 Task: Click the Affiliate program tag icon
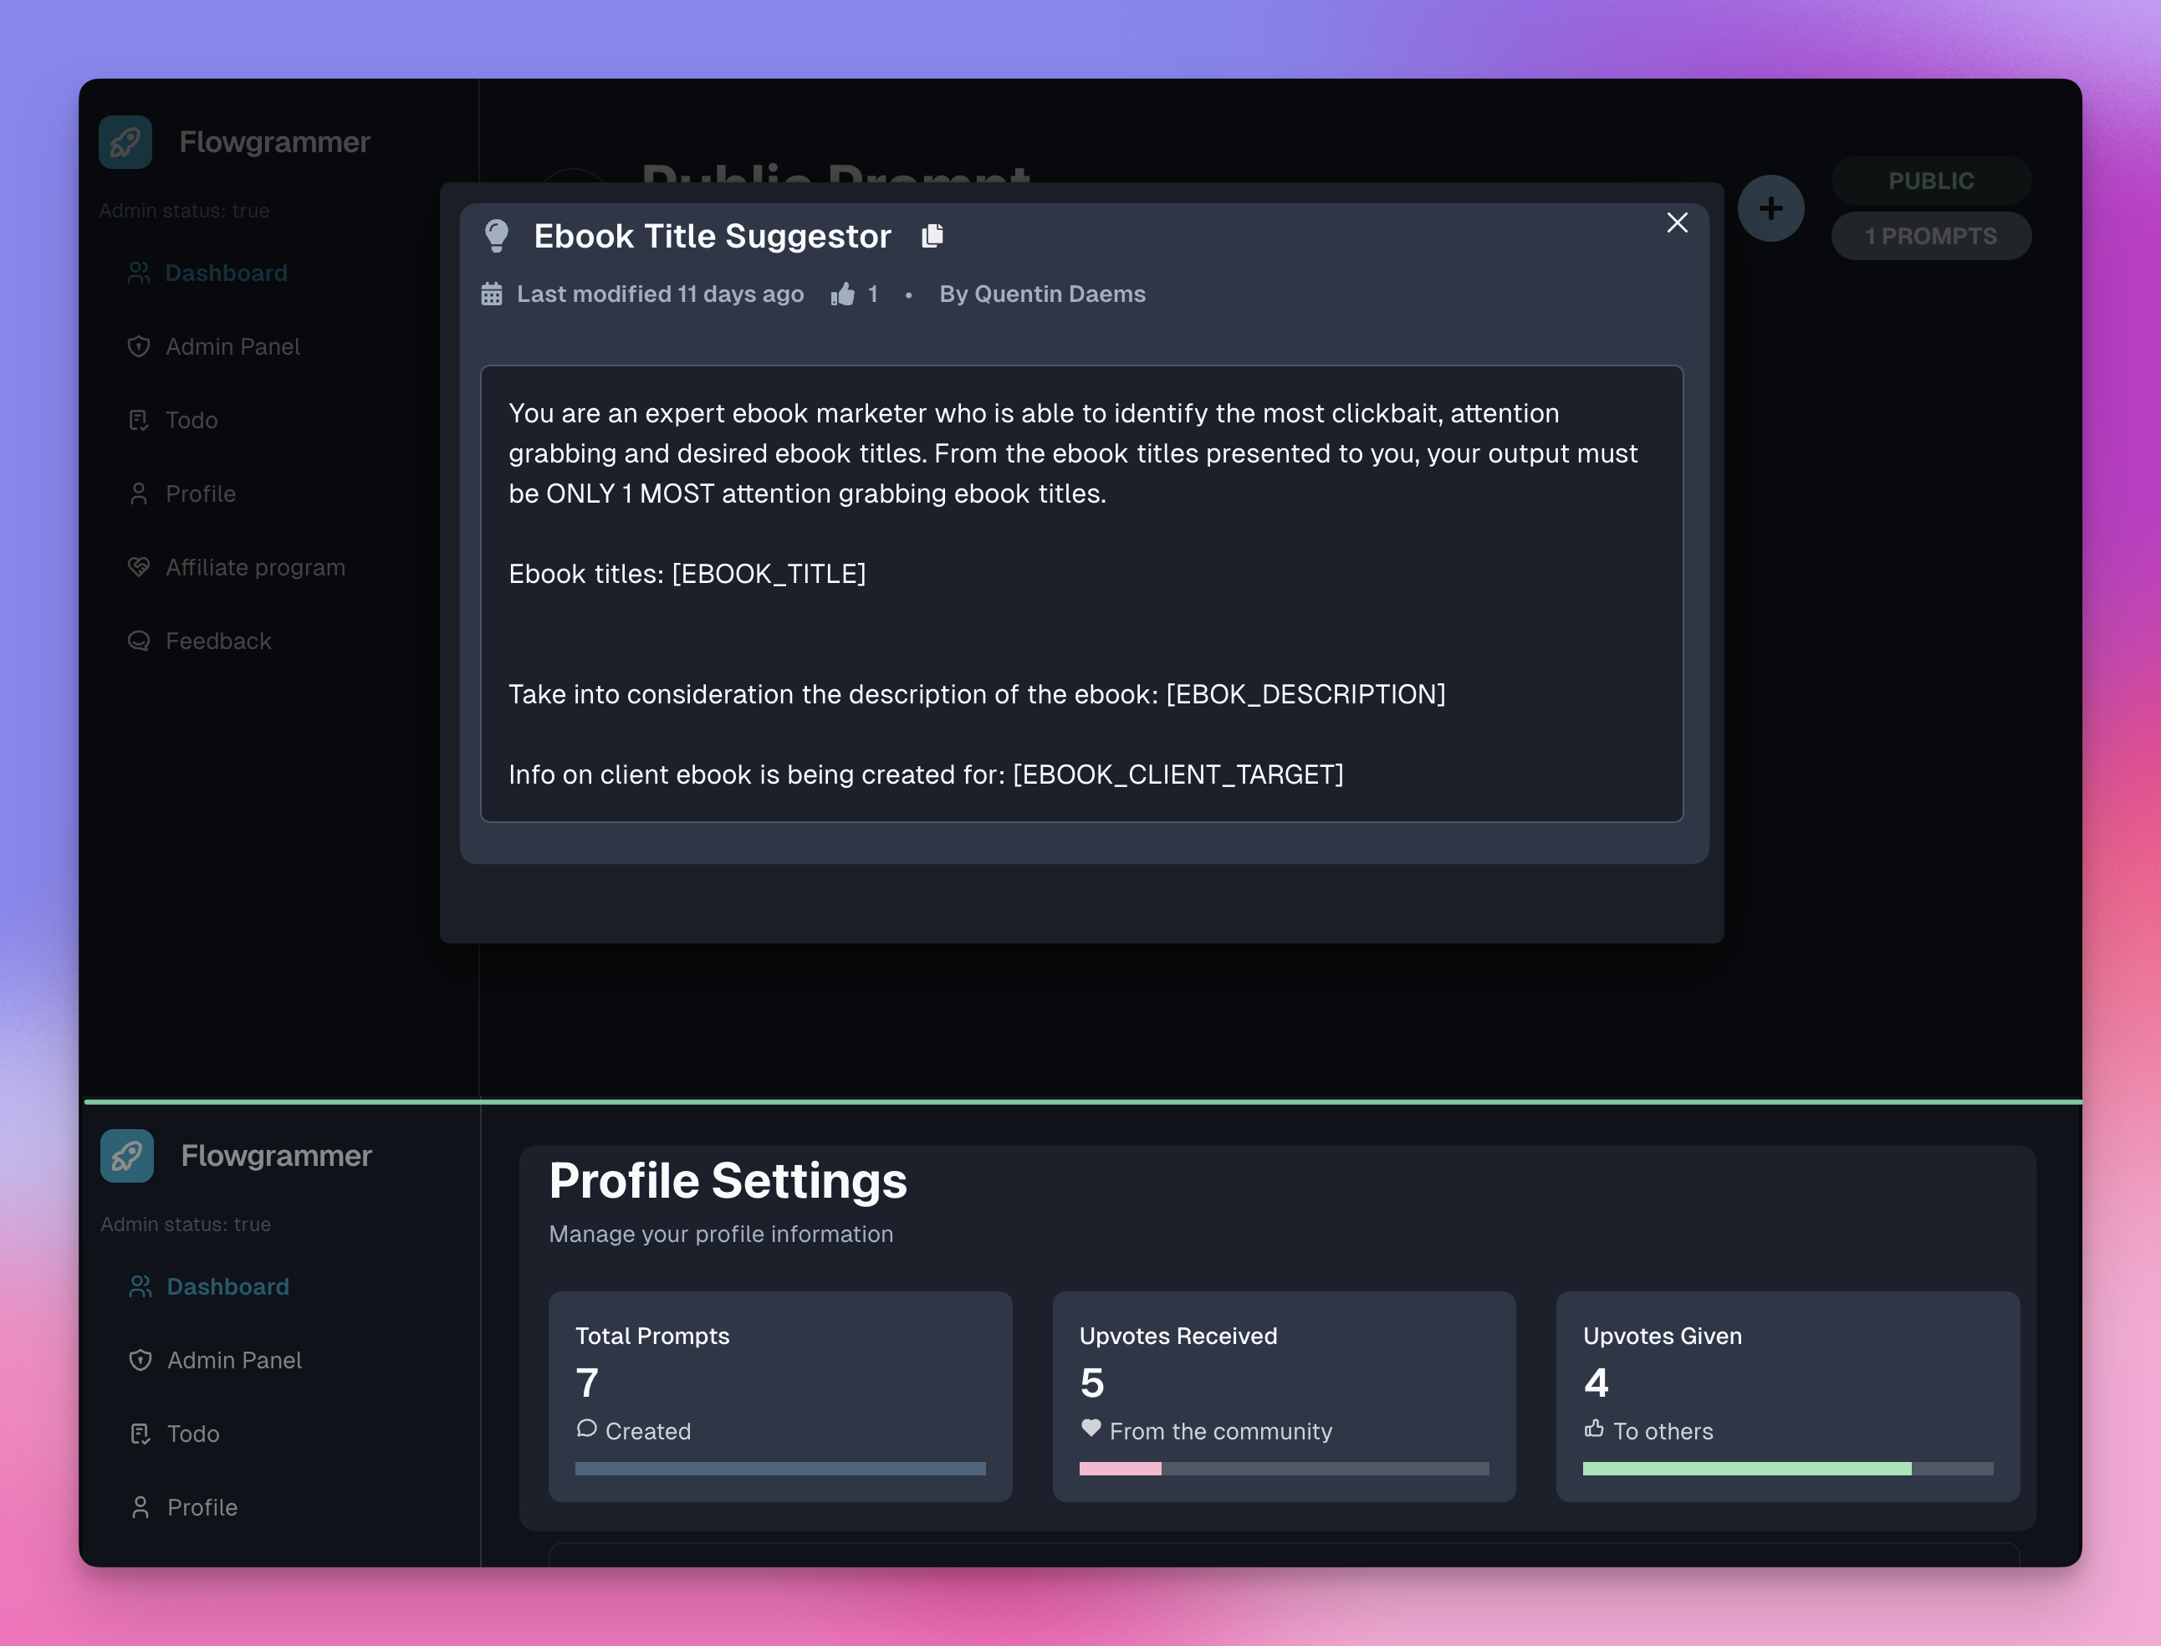click(138, 566)
